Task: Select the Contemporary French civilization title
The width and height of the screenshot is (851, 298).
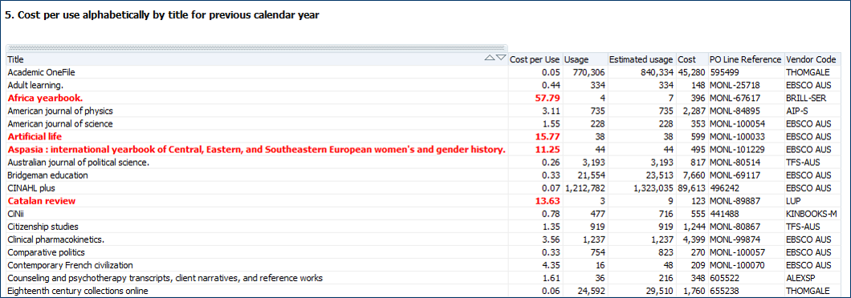Action: pos(70,265)
